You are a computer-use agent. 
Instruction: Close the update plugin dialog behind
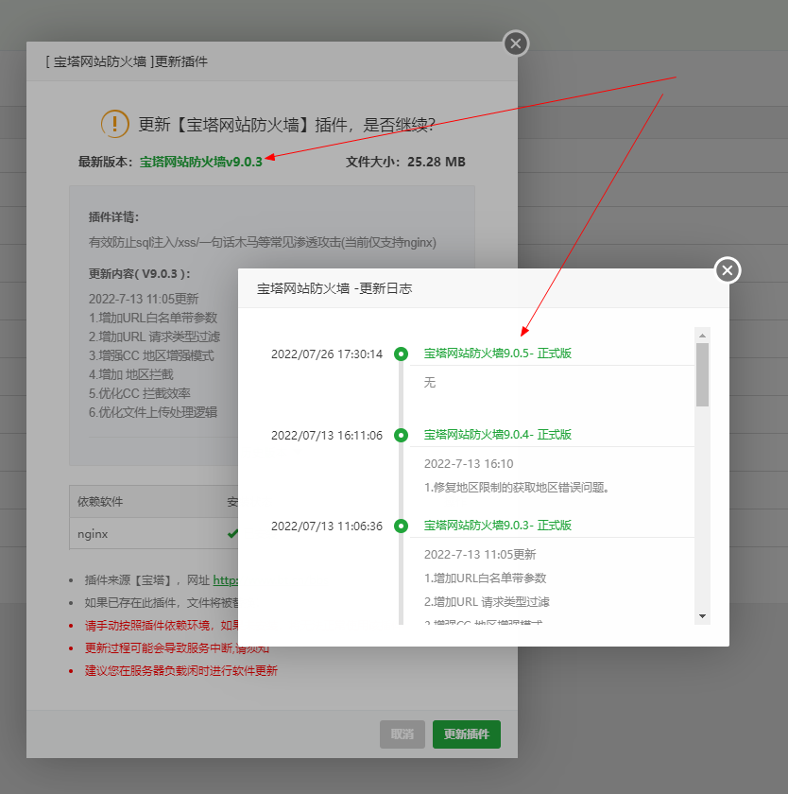pos(516,43)
